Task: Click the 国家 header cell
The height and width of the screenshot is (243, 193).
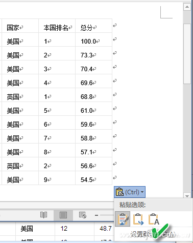Action: [x=20, y=26]
